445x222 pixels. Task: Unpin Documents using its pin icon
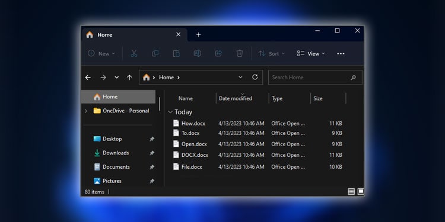pyautogui.click(x=152, y=167)
